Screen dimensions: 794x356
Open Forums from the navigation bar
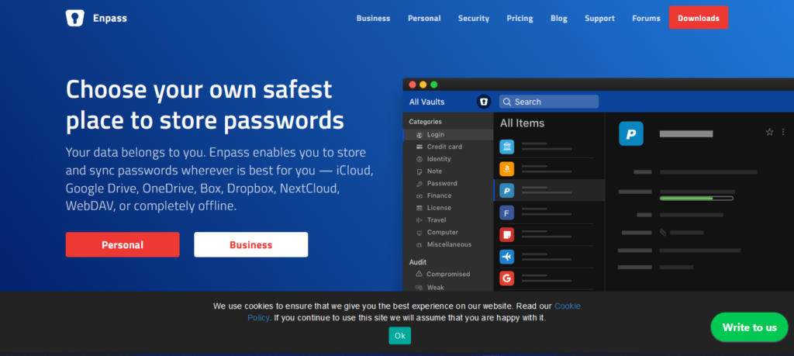646,19
